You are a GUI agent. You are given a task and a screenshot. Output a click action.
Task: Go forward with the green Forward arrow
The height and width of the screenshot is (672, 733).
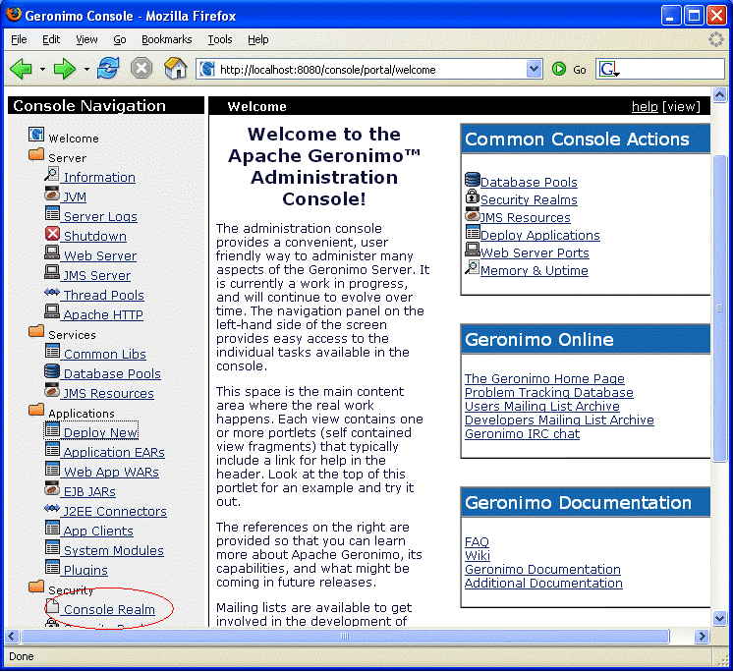(x=64, y=70)
